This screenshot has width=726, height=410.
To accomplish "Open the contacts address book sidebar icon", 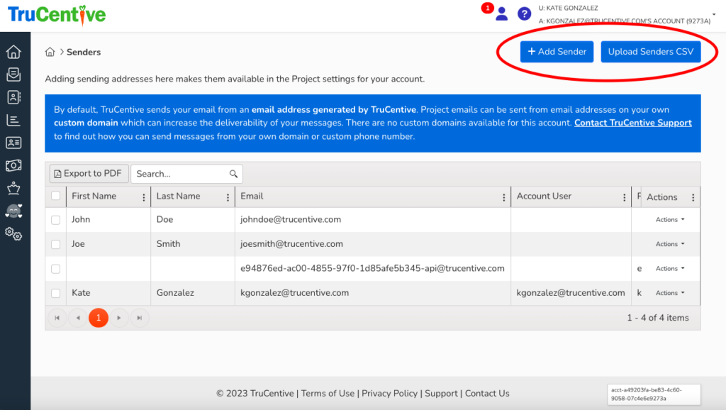I will (13, 97).
